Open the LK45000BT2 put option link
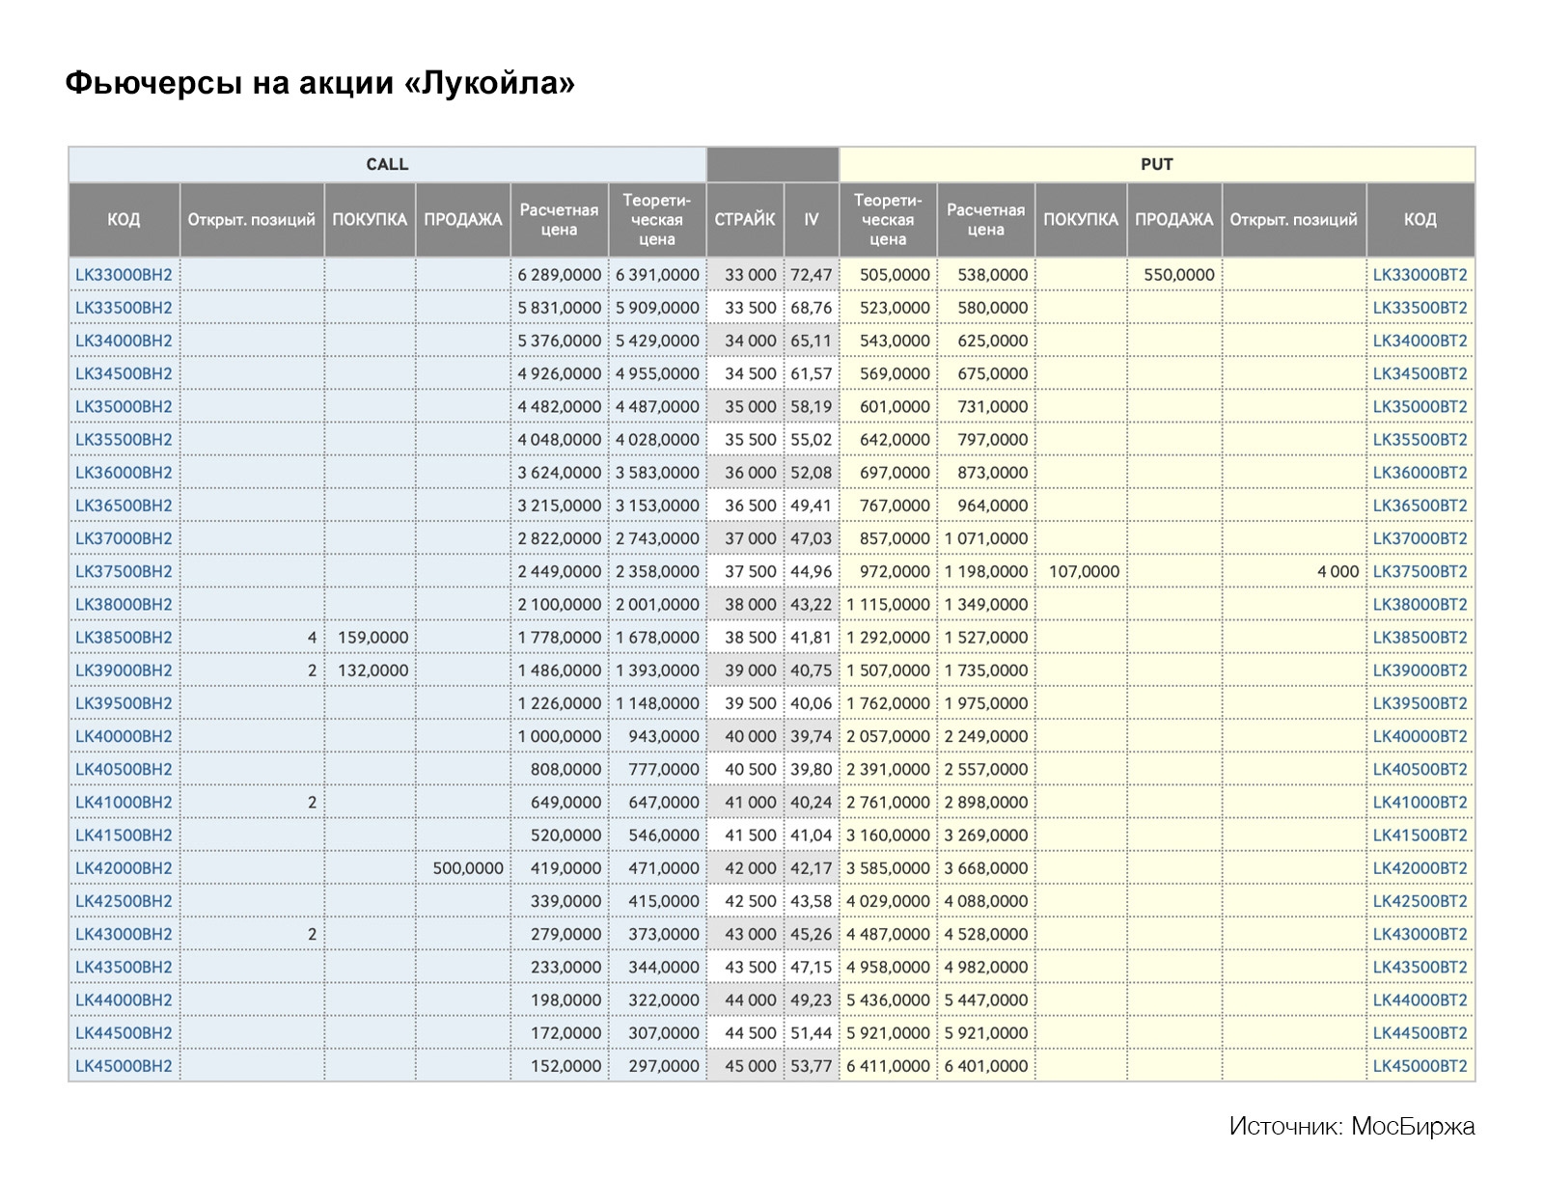The height and width of the screenshot is (1177, 1544). pyautogui.click(x=1420, y=1065)
